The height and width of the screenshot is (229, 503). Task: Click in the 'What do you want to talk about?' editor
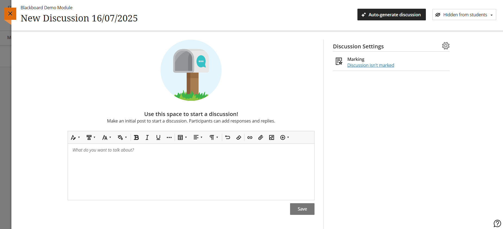[x=191, y=172]
